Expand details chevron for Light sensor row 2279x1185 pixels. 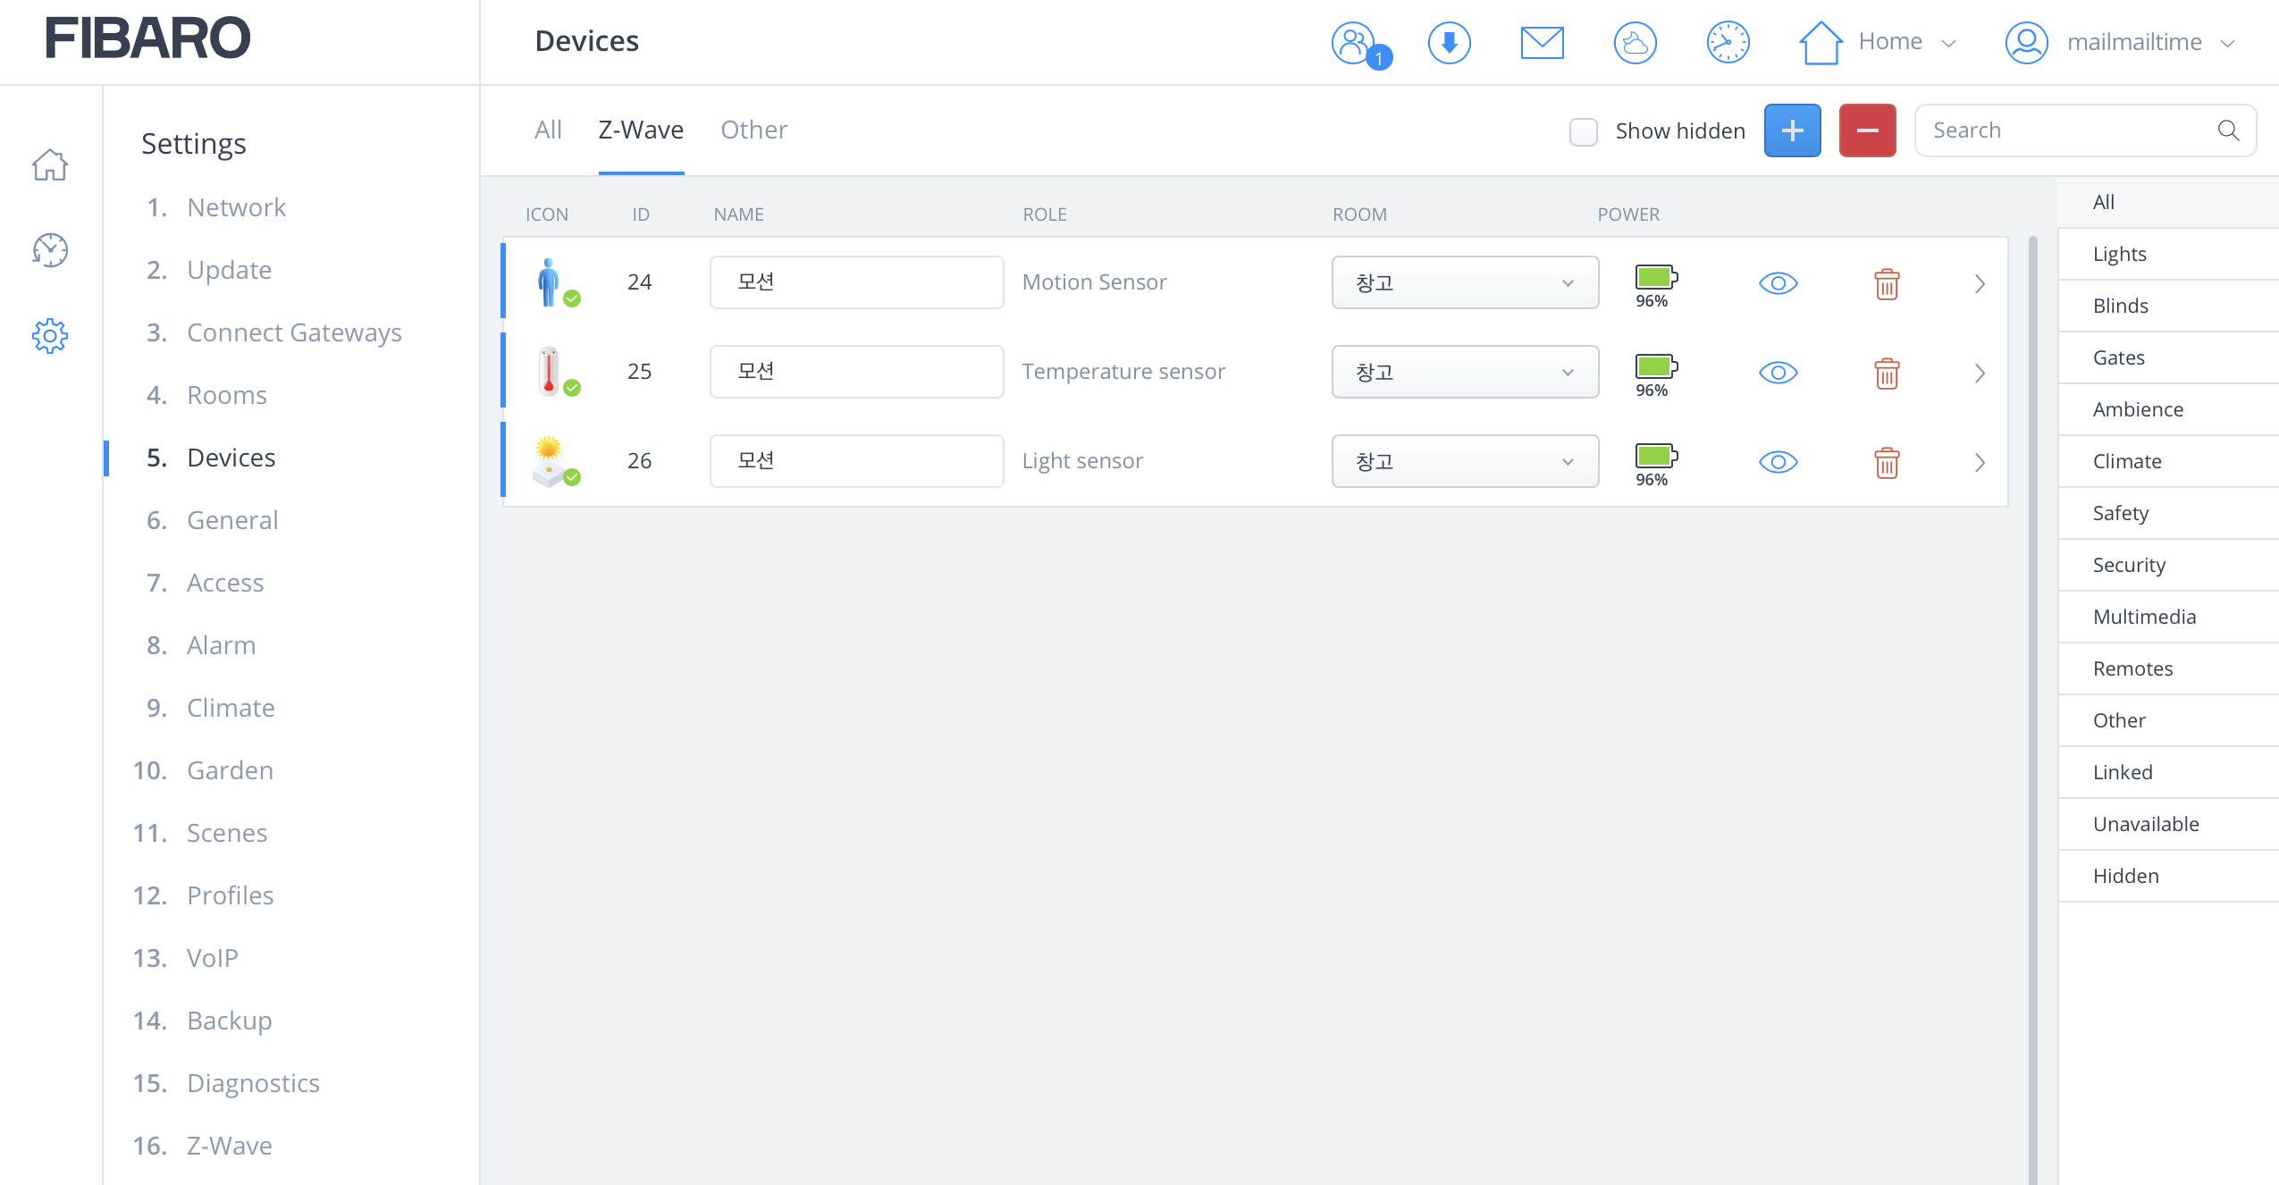pos(1980,462)
